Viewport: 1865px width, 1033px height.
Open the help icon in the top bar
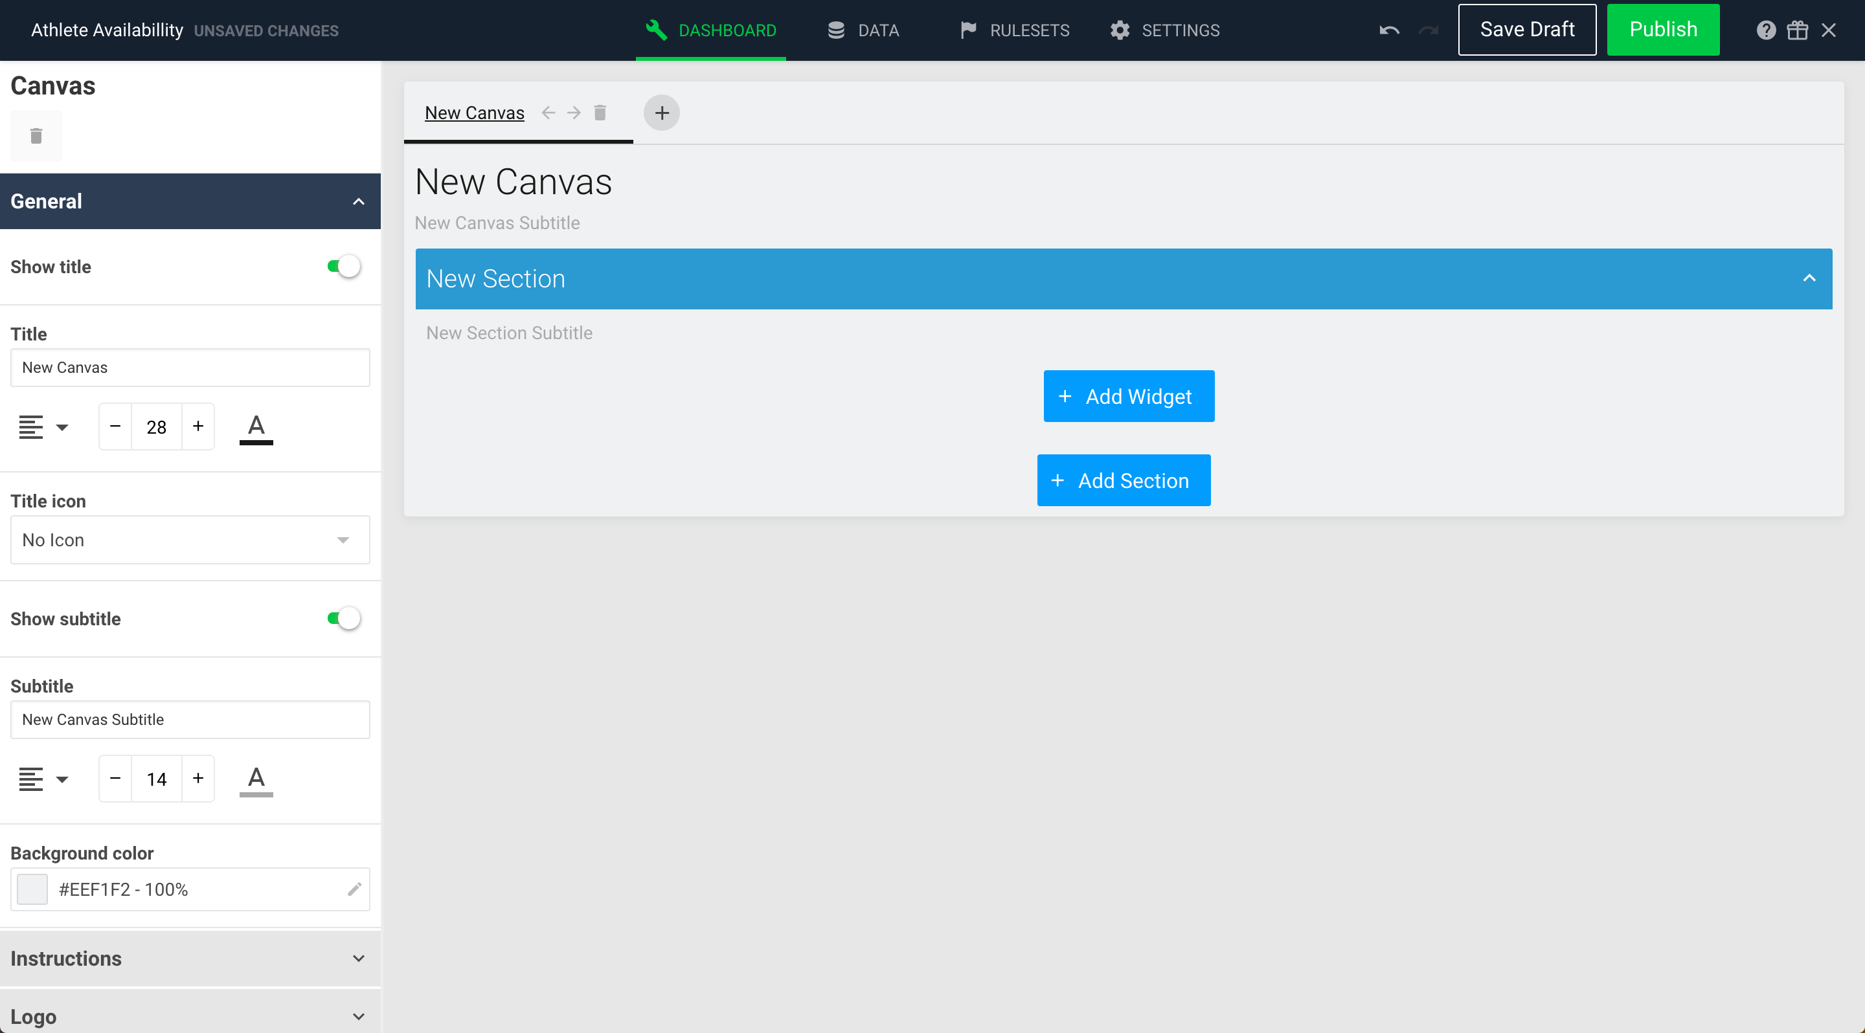[x=1767, y=30]
